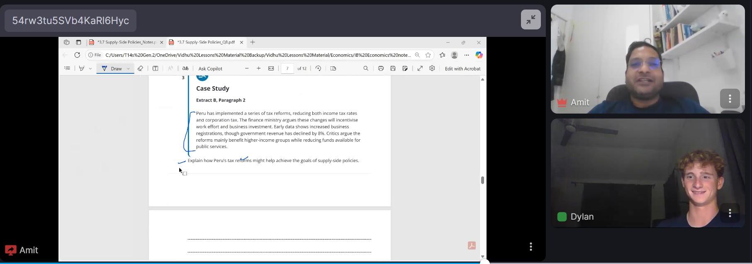Select the Erase tool in PDF toolbar

click(x=140, y=68)
